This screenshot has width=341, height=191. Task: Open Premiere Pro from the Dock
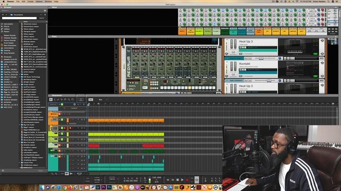(x=104, y=187)
